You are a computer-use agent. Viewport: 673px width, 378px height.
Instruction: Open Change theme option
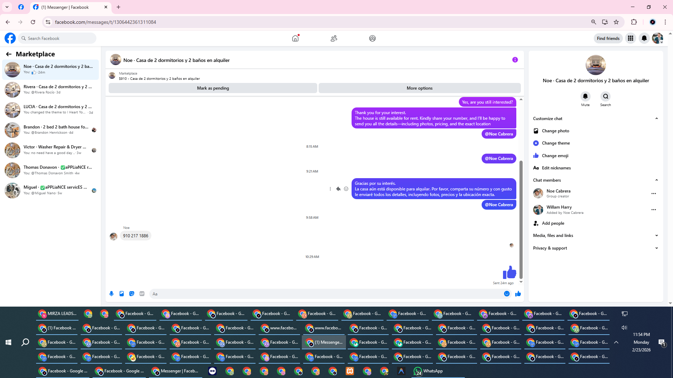pos(556,143)
